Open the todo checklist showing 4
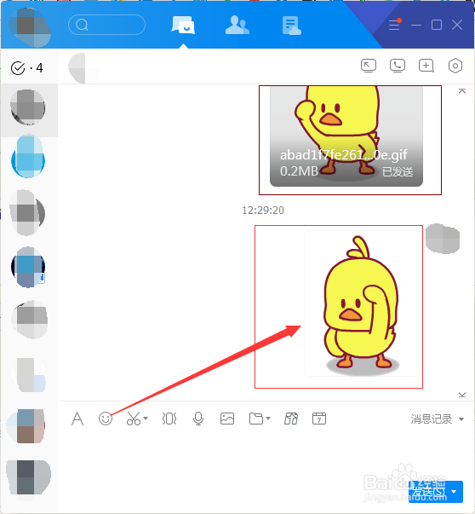Screen dimensions: 475x514 (27, 68)
